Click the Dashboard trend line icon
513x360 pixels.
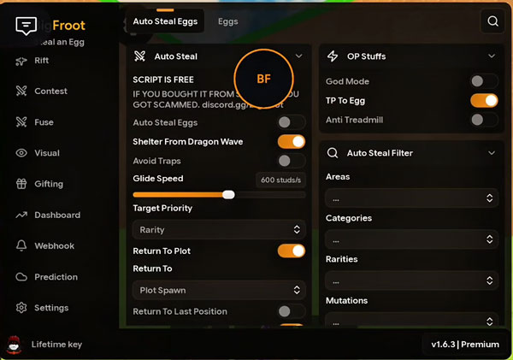tap(21, 215)
